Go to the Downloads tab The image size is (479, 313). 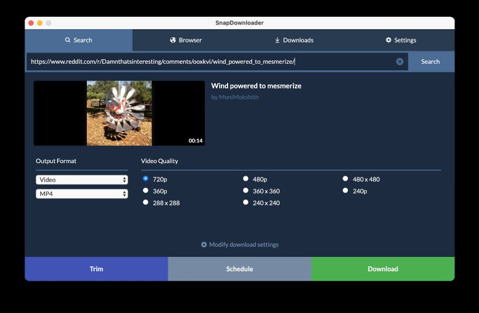pos(294,40)
